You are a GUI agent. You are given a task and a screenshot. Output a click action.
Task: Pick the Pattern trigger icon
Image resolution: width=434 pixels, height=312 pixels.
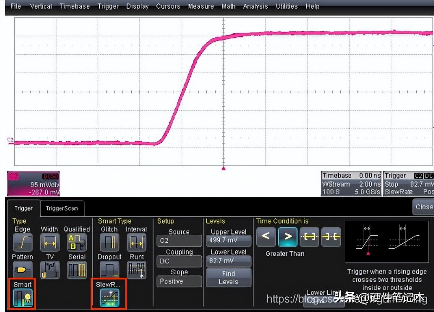tap(23, 270)
